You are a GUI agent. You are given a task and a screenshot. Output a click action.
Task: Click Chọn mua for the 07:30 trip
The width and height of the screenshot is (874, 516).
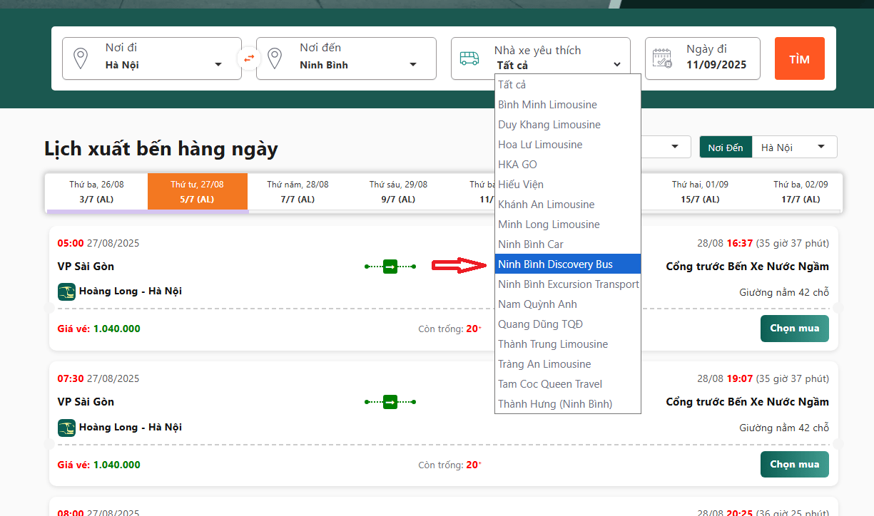click(x=794, y=464)
